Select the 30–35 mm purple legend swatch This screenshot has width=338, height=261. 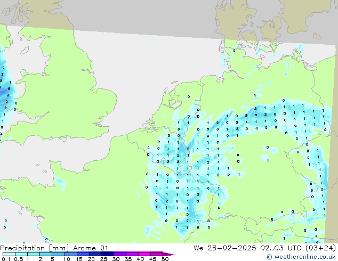coord(119,254)
